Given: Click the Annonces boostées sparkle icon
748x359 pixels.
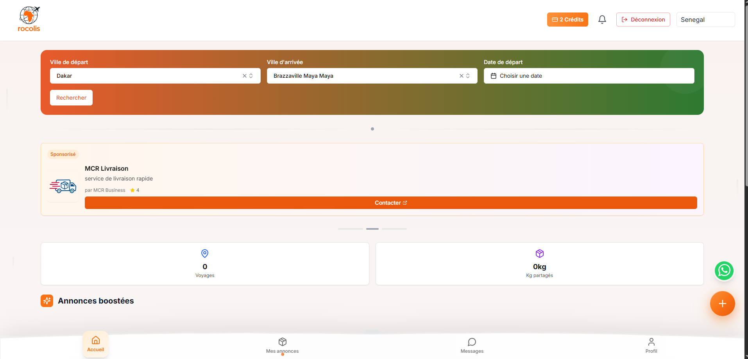Looking at the screenshot, I should 47,301.
